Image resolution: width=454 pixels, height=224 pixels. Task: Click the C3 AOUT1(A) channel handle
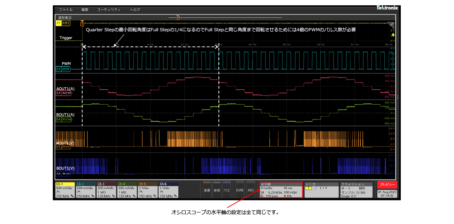point(64,93)
